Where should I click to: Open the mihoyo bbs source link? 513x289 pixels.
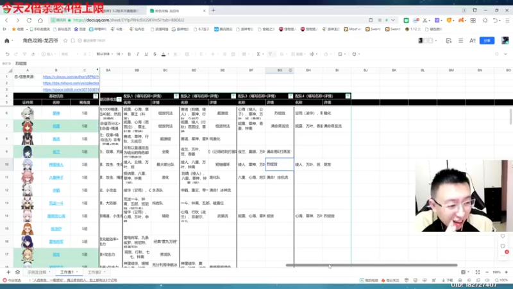pos(71,83)
